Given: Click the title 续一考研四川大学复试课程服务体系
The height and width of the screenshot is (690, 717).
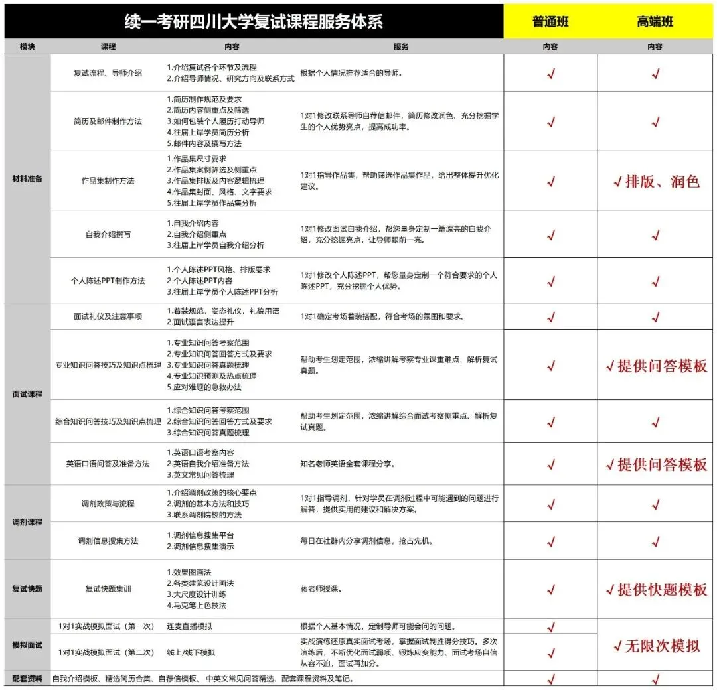Looking at the screenshot, I should click(254, 21).
